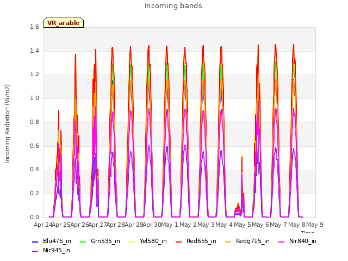Click the 'May 1' x-axis date label
The image size is (348, 261).
pyautogui.click(x=170, y=225)
